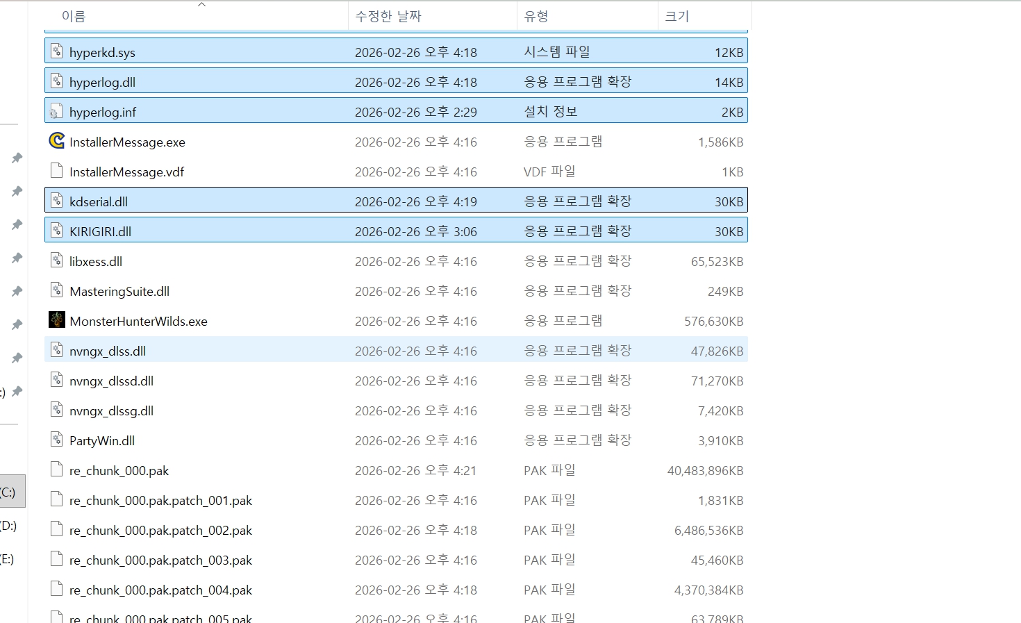The width and height of the screenshot is (1021, 623).
Task: Open the D: drive in navigation pane
Action: [x=8, y=525]
